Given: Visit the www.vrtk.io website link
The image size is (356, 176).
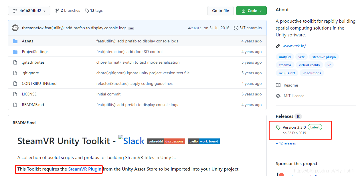Looking at the screenshot, I should point(294,46).
